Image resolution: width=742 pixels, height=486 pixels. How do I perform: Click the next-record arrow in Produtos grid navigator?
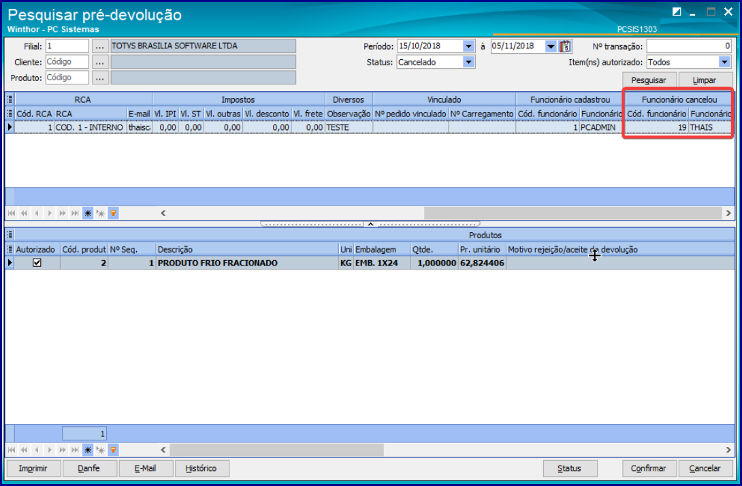[x=50, y=450]
